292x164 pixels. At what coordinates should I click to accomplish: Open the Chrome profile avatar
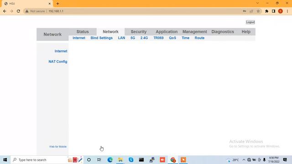281,11
